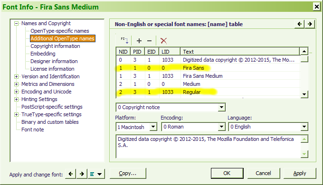The width and height of the screenshot is (323, 185).
Task: Select Version and Identification label
Action: point(50,76)
